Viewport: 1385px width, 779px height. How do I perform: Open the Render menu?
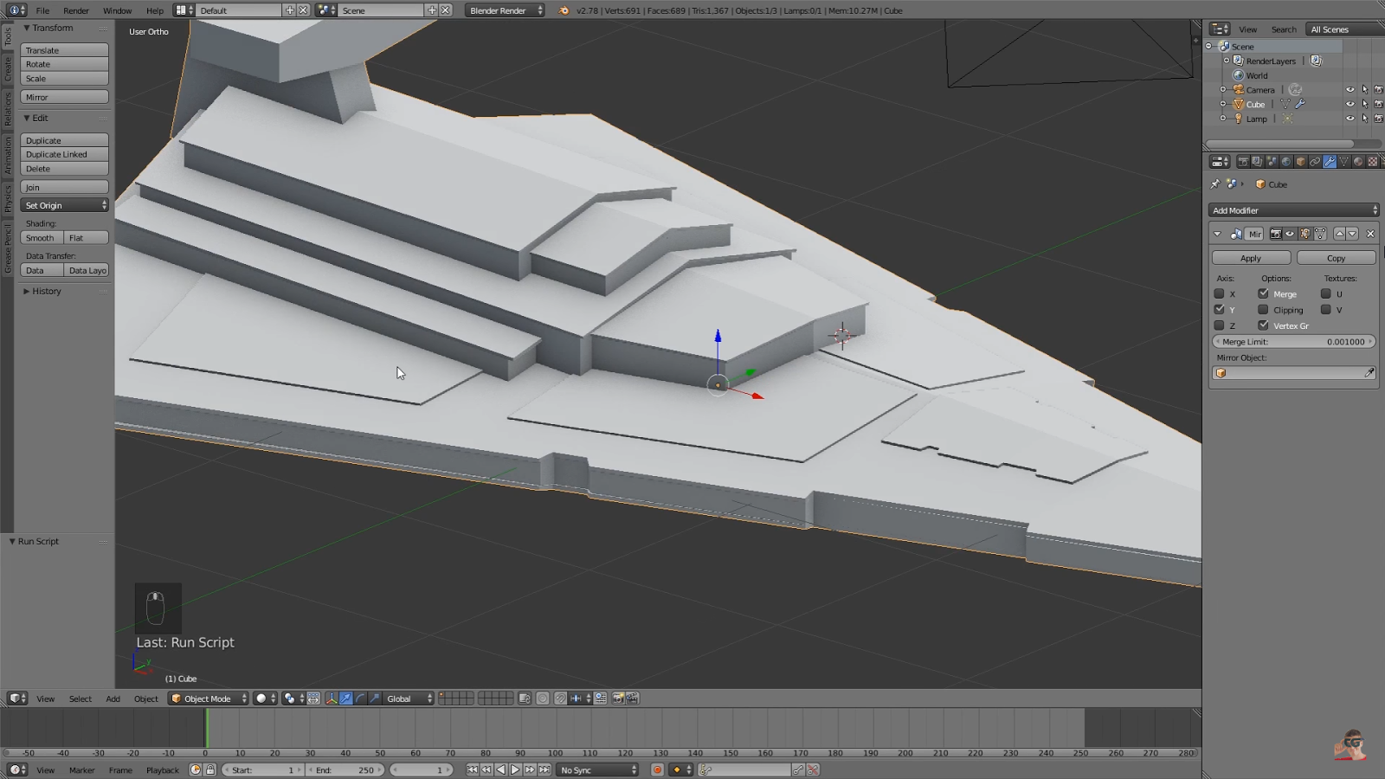coord(76,10)
